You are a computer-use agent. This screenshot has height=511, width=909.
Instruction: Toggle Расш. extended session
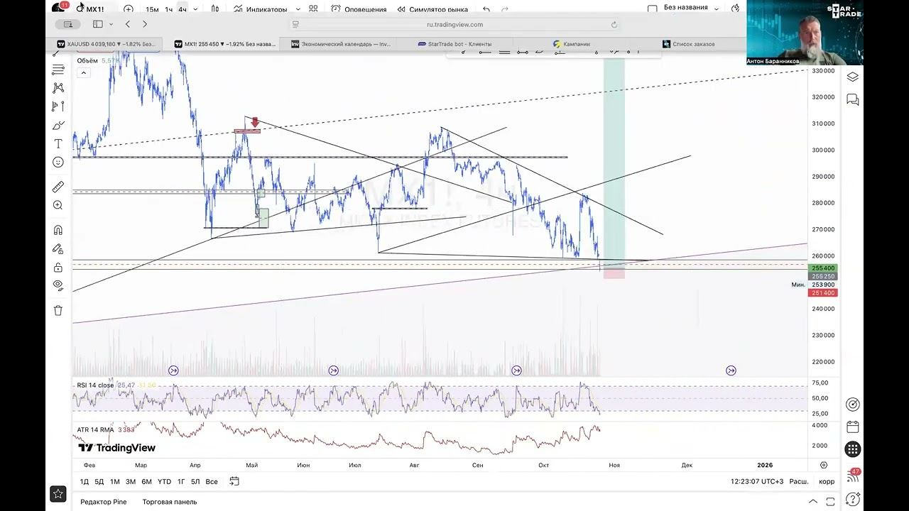(799, 481)
